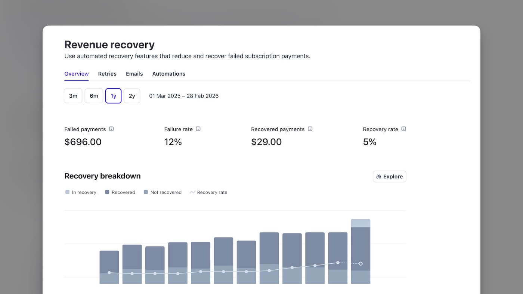The image size is (523, 294).
Task: Select the 2y time range
Action: (x=132, y=96)
